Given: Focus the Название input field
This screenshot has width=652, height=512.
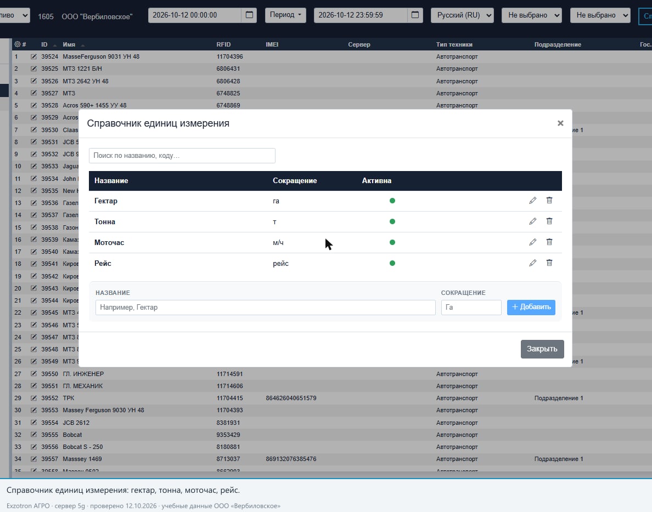Looking at the screenshot, I should coord(265,308).
